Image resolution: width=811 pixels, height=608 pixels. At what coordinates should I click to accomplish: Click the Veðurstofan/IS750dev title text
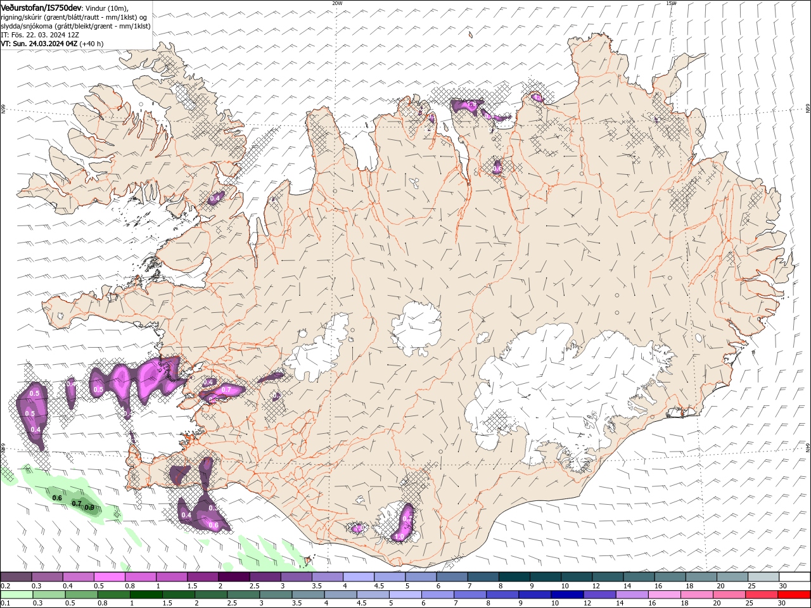[41, 8]
